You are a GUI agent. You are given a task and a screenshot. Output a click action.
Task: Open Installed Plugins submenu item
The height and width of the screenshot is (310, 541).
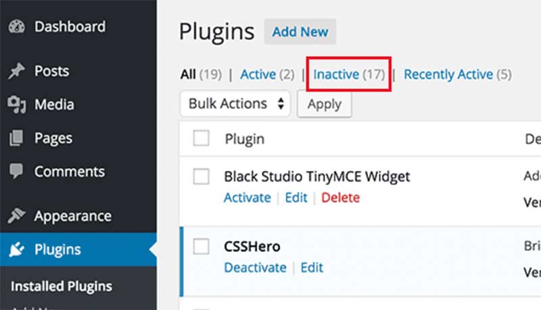pos(61,286)
